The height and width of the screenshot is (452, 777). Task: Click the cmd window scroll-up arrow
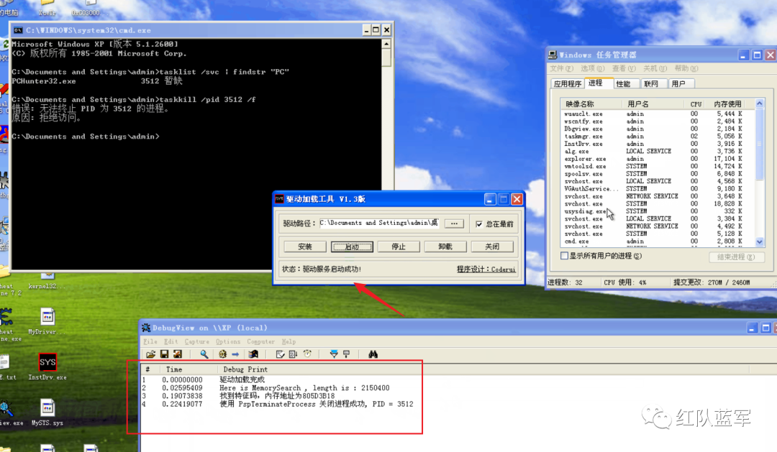click(386, 44)
